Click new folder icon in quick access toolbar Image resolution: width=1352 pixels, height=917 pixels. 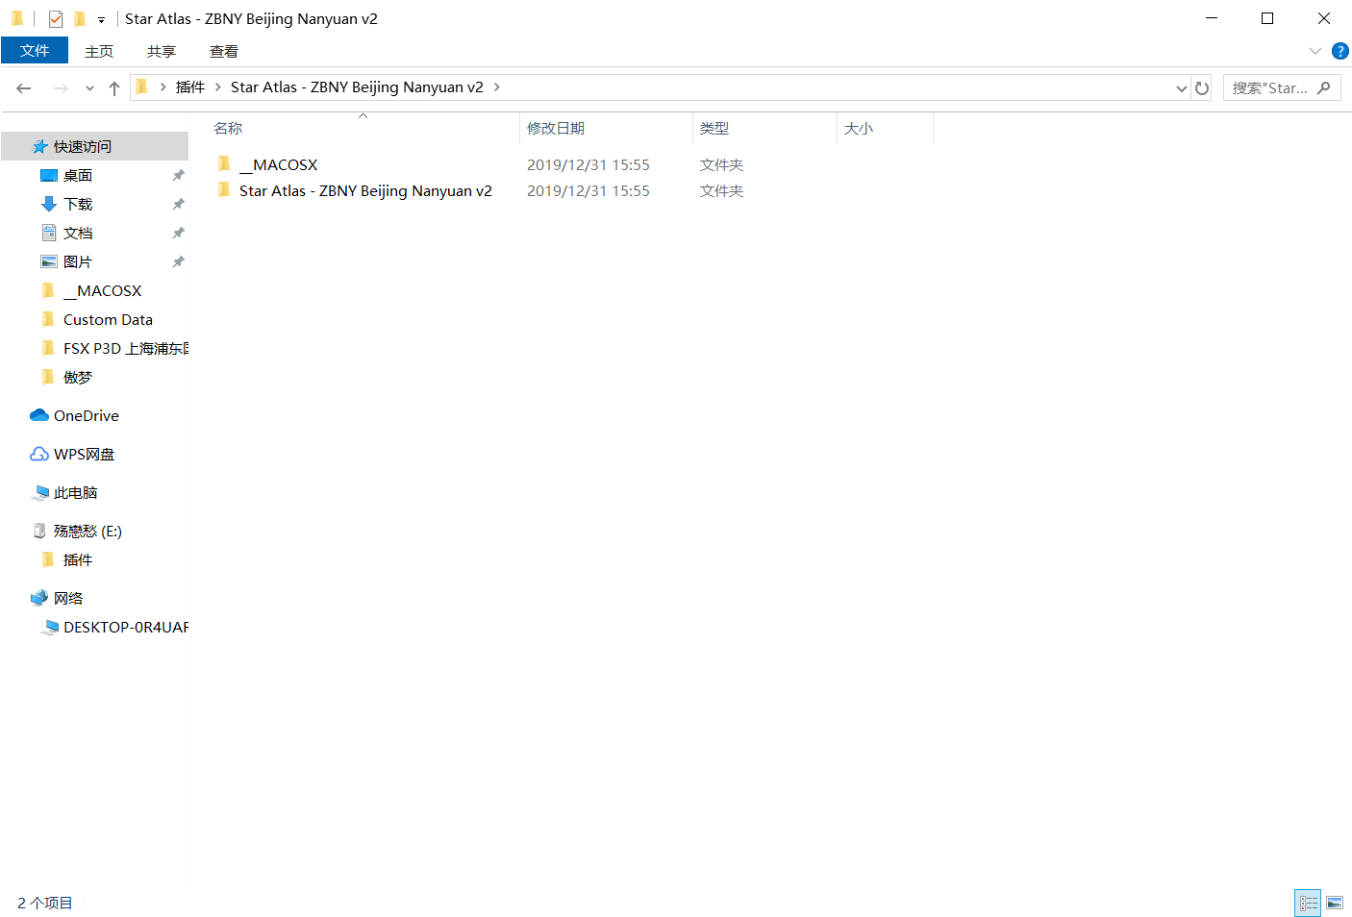[x=80, y=18]
